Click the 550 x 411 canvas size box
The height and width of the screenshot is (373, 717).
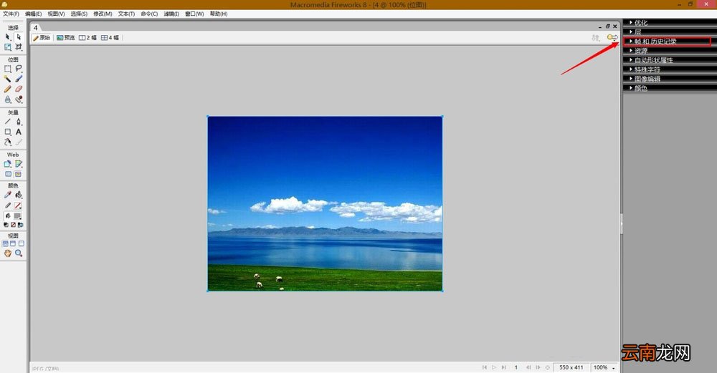pyautogui.click(x=571, y=367)
